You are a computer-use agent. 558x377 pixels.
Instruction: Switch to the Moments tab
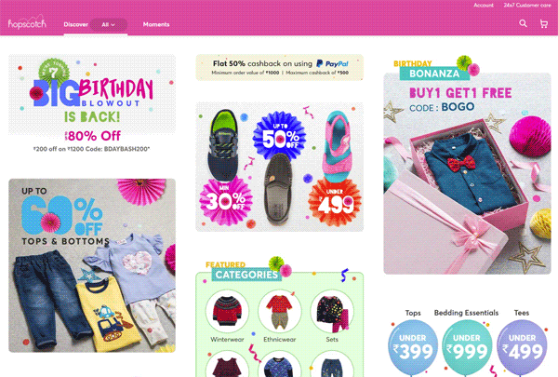tap(156, 24)
